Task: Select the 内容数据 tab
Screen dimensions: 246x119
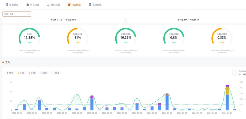Action: point(74,5)
